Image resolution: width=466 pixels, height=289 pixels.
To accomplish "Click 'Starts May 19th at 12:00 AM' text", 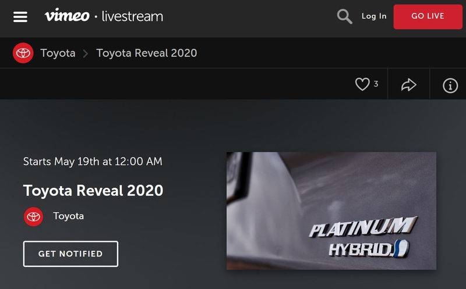I will pyautogui.click(x=93, y=162).
